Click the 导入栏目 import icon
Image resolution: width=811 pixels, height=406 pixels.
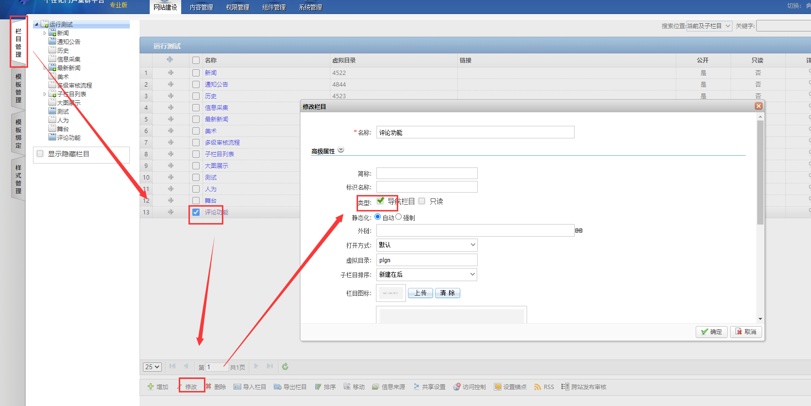click(237, 387)
